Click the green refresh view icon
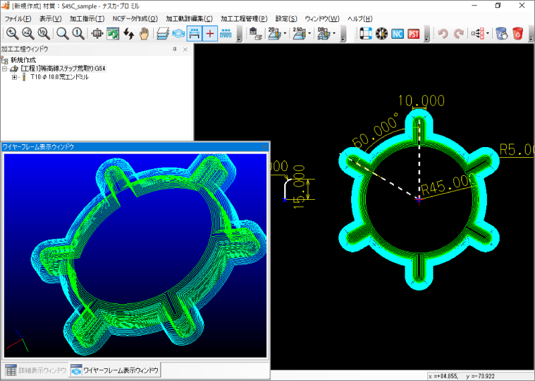This screenshot has width=535, height=381. tap(113, 33)
